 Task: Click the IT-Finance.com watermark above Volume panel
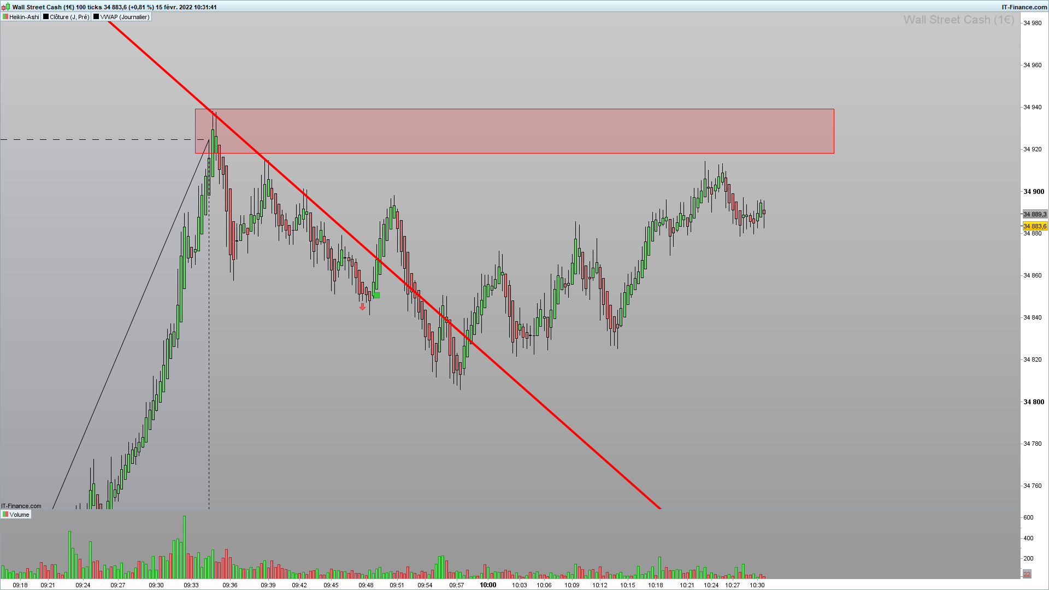21,506
